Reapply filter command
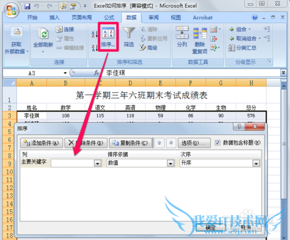The width and height of the screenshot is (290, 240). [x=154, y=38]
